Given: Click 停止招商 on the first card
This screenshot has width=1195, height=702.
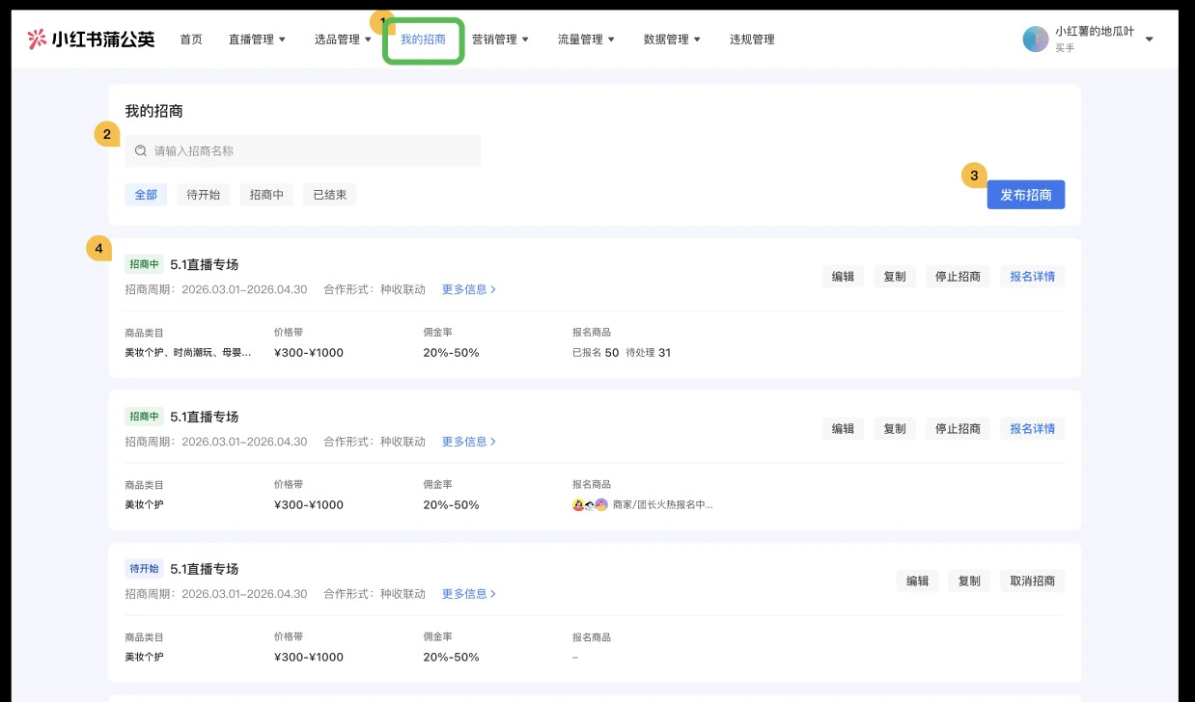Looking at the screenshot, I should click(x=958, y=277).
